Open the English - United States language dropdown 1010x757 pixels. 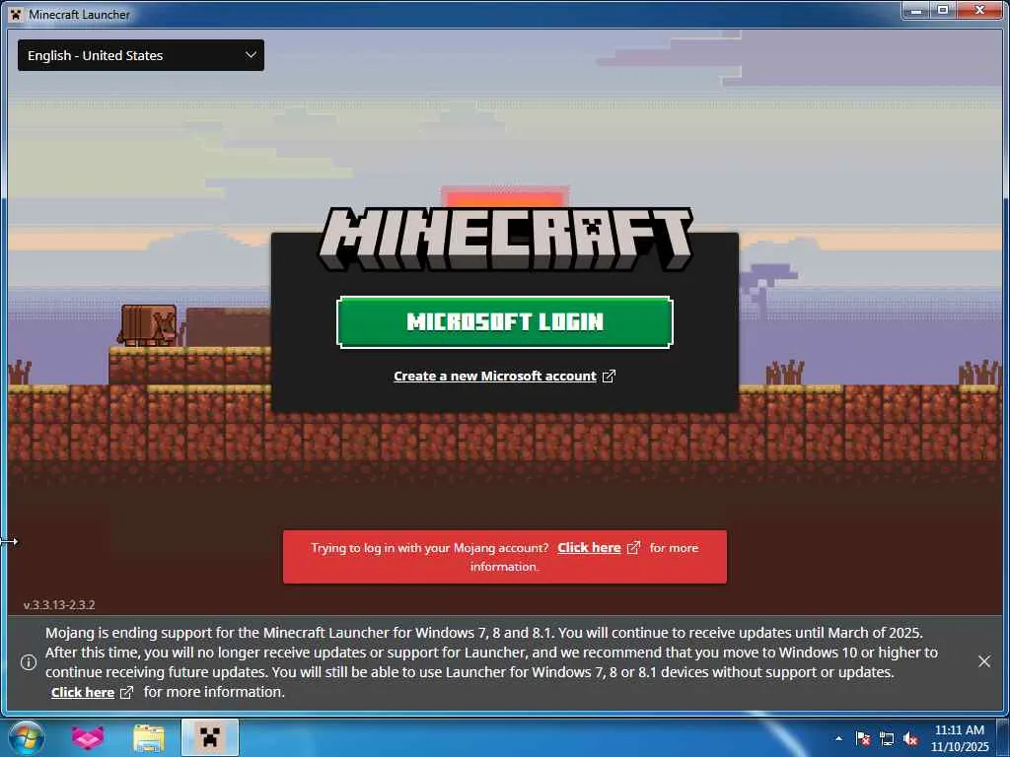coord(140,55)
